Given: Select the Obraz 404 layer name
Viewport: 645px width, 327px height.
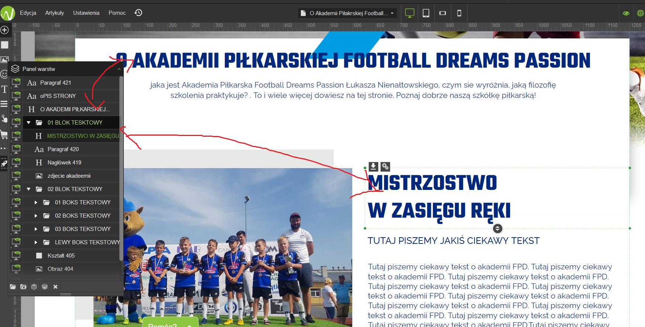Looking at the screenshot, I should tap(60, 269).
